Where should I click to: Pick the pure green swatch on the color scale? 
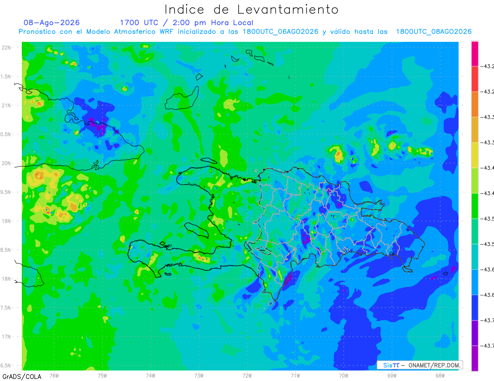[475, 206]
